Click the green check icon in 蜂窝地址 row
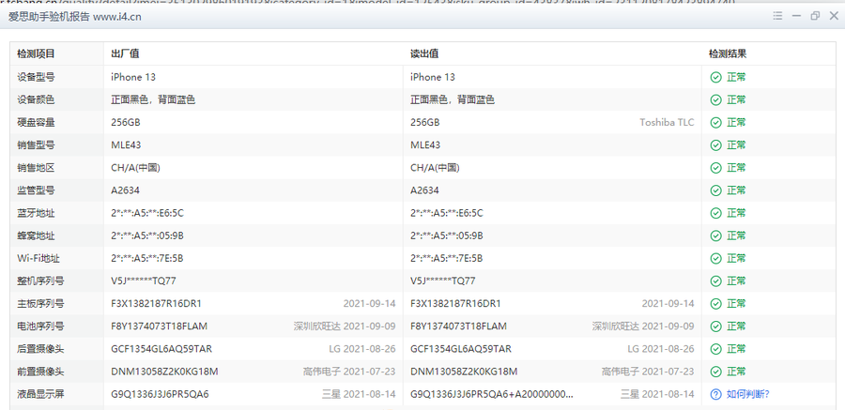 [715, 236]
